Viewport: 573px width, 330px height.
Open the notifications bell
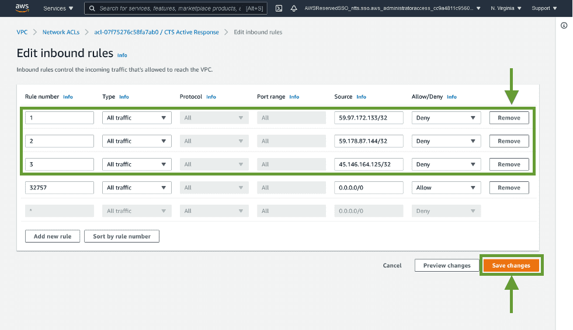[294, 8]
